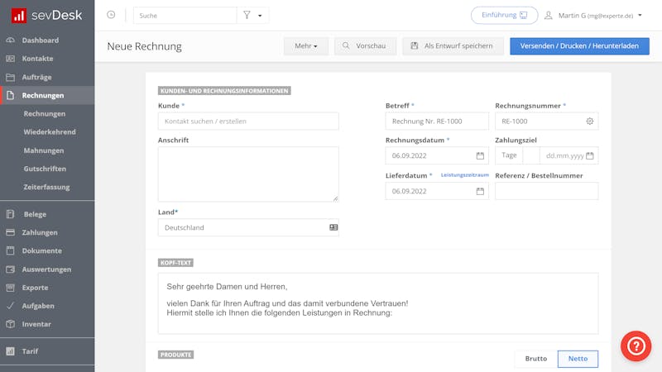
Task: Focus the Kunde contact search field
Action: pyautogui.click(x=248, y=121)
